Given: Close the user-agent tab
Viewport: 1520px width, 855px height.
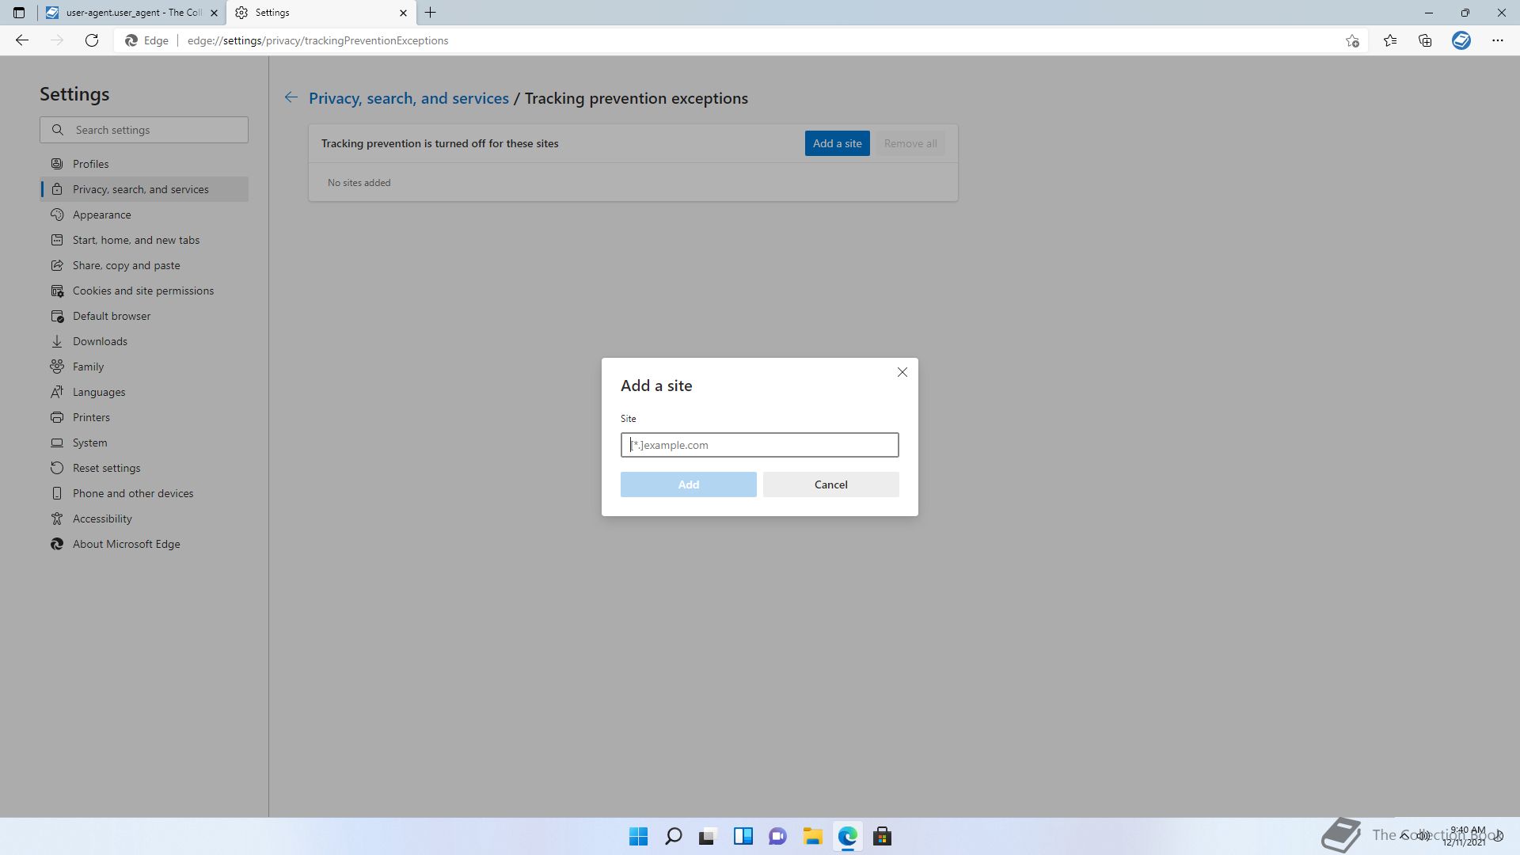Looking at the screenshot, I should coord(214,13).
